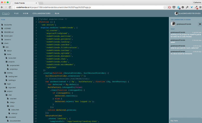Click chat message 'hahah'
This screenshot has width=202, height=123.
(173, 42)
